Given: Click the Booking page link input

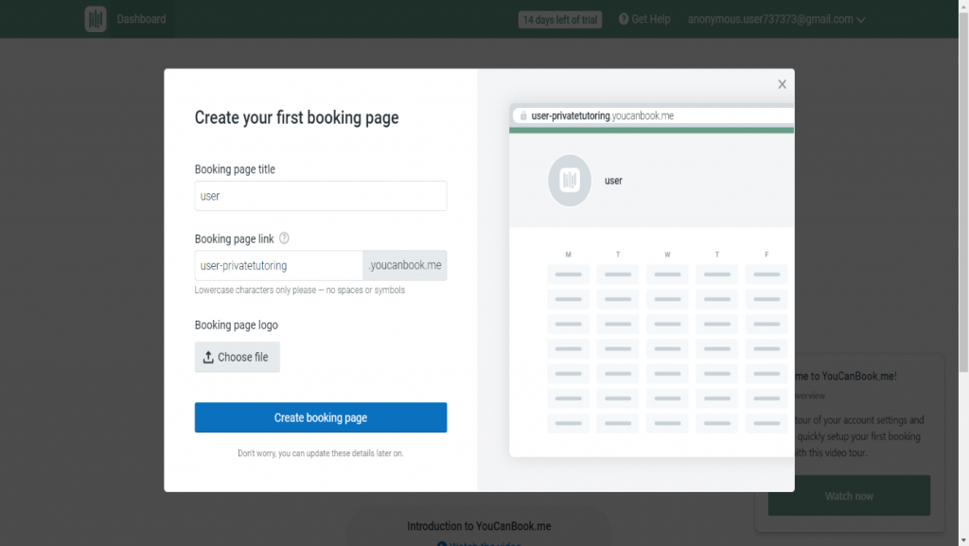Looking at the screenshot, I should (x=279, y=266).
